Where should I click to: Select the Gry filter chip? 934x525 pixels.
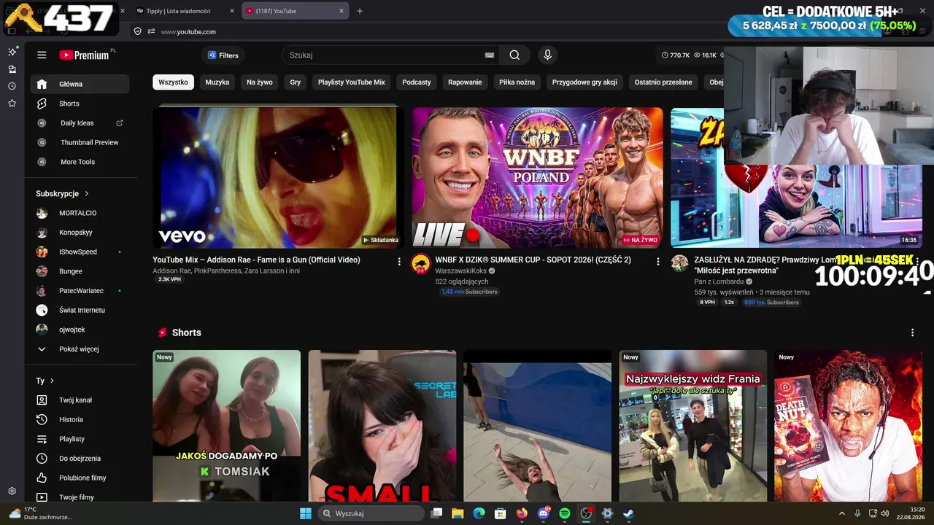tap(296, 82)
